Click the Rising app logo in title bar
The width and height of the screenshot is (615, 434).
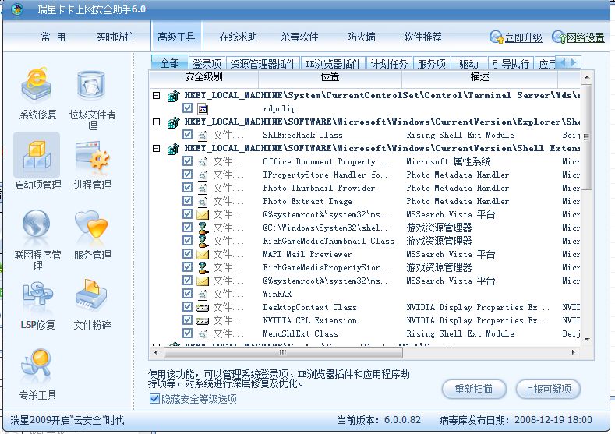pyautogui.click(x=17, y=9)
